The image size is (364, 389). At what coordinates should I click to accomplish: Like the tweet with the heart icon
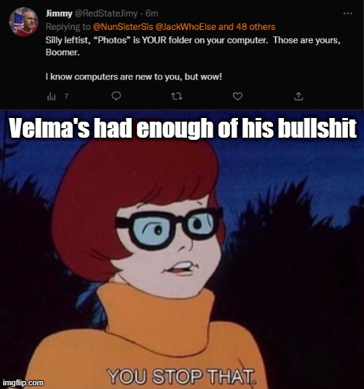(237, 96)
